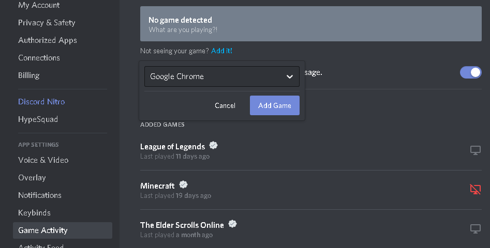
Task: Open Authorized Apps settings
Action: click(x=48, y=40)
